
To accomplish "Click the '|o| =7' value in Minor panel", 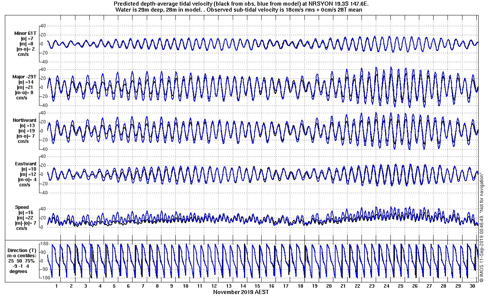I will 27,39.
